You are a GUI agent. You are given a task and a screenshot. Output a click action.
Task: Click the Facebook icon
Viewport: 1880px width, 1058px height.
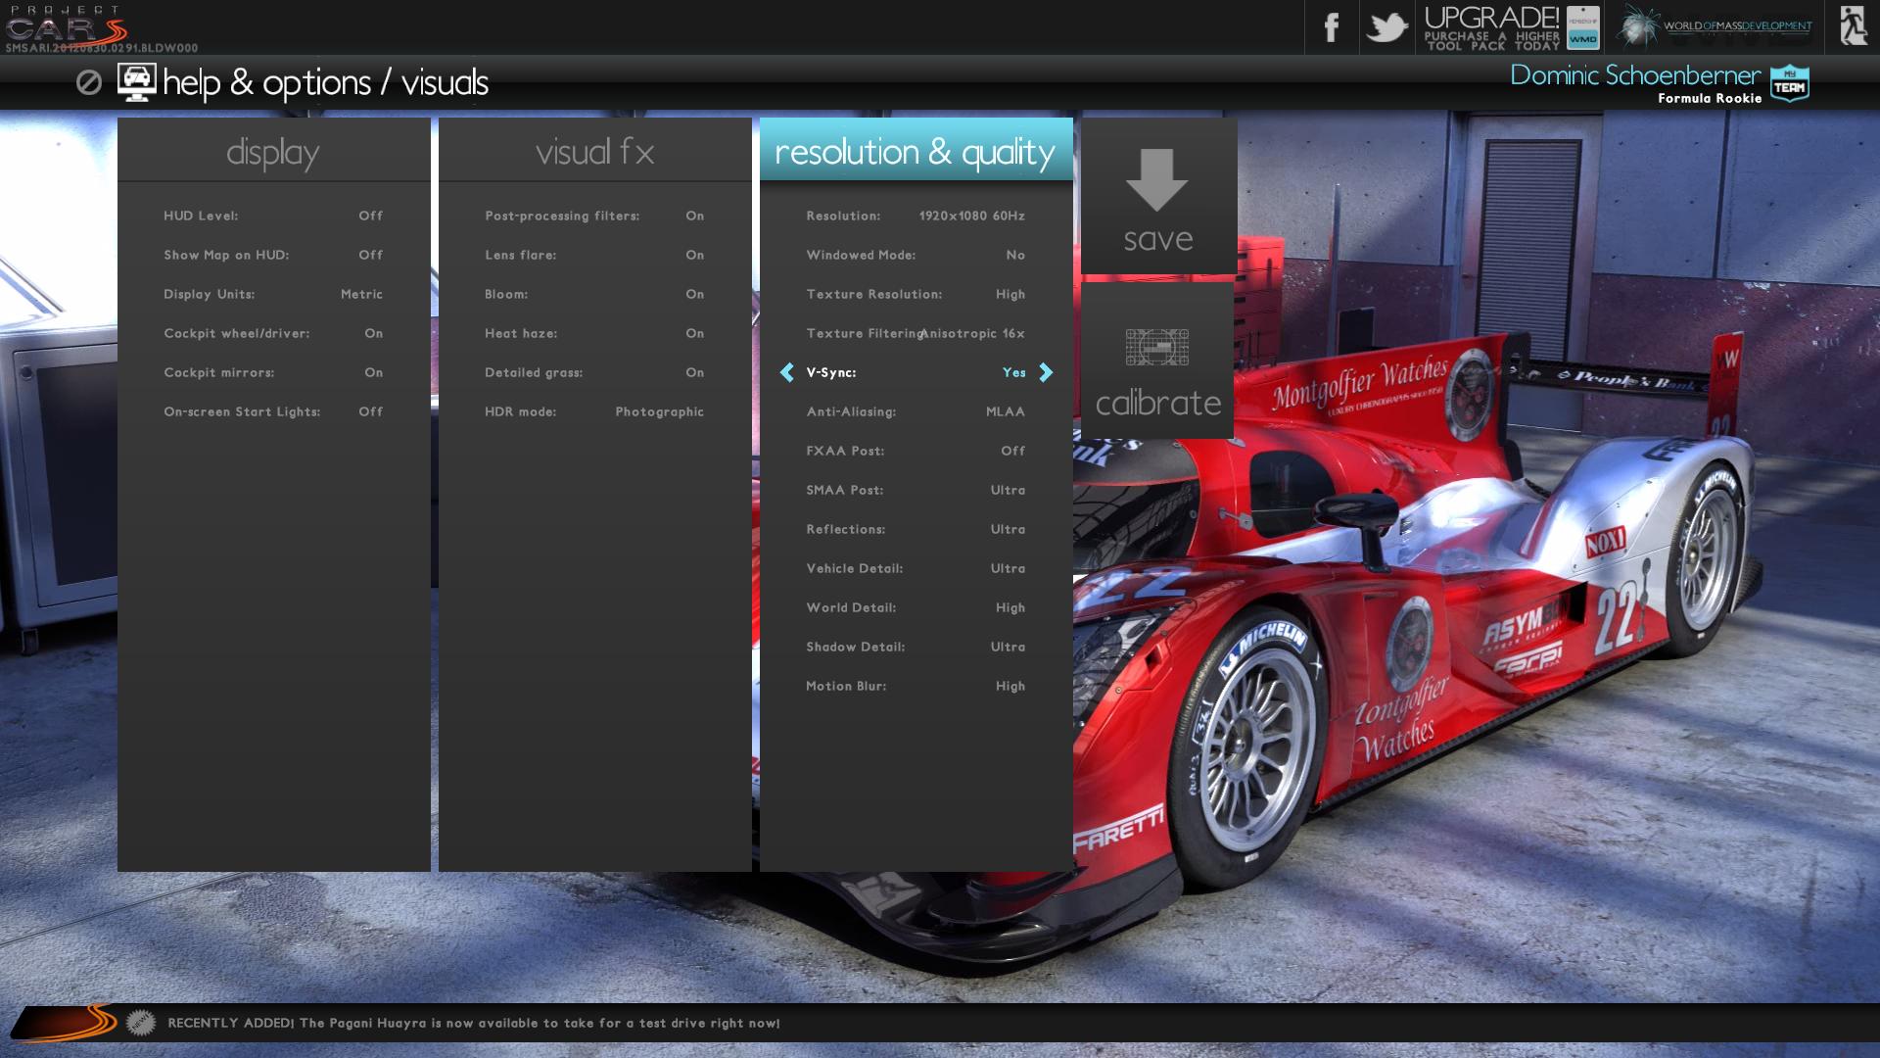(x=1331, y=27)
